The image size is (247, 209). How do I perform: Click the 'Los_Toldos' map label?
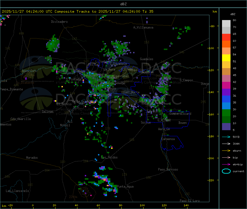pyautogui.click(x=109, y=157)
